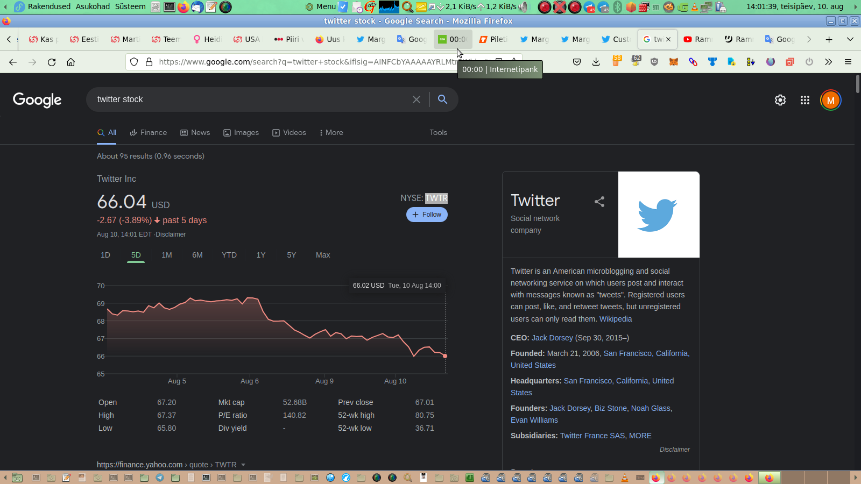The height and width of the screenshot is (484, 861).
Task: Clear the twitter stock search query
Action: [417, 99]
